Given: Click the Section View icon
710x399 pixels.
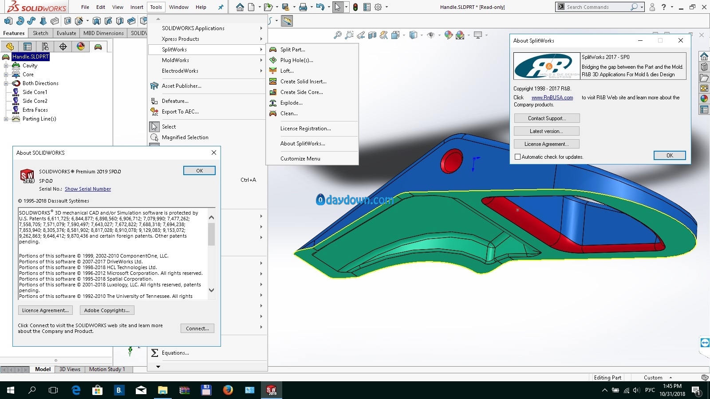Looking at the screenshot, I should click(372, 35).
